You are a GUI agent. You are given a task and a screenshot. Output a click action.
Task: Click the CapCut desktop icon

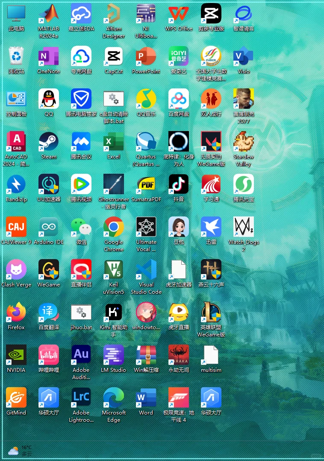(114, 56)
